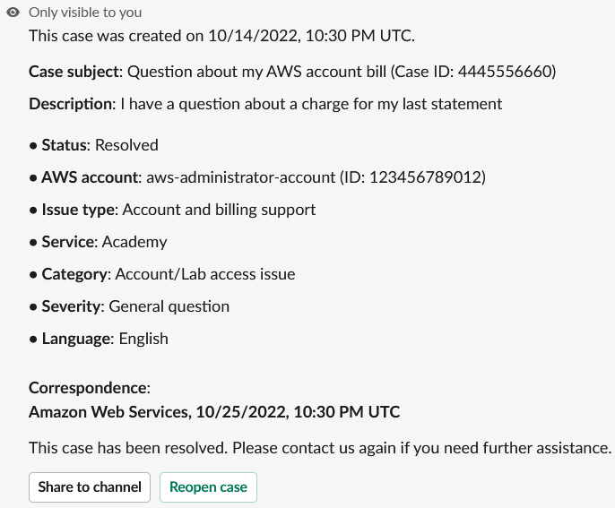Click the Share to channel button
The height and width of the screenshot is (508, 615).
[90, 487]
